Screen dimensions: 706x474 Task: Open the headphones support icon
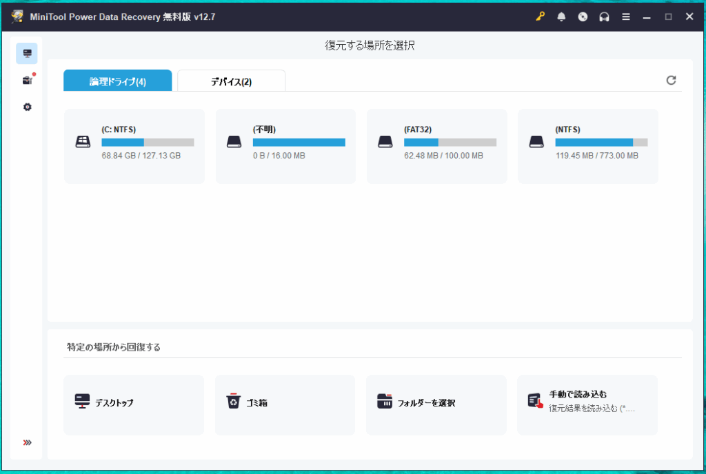[604, 17]
